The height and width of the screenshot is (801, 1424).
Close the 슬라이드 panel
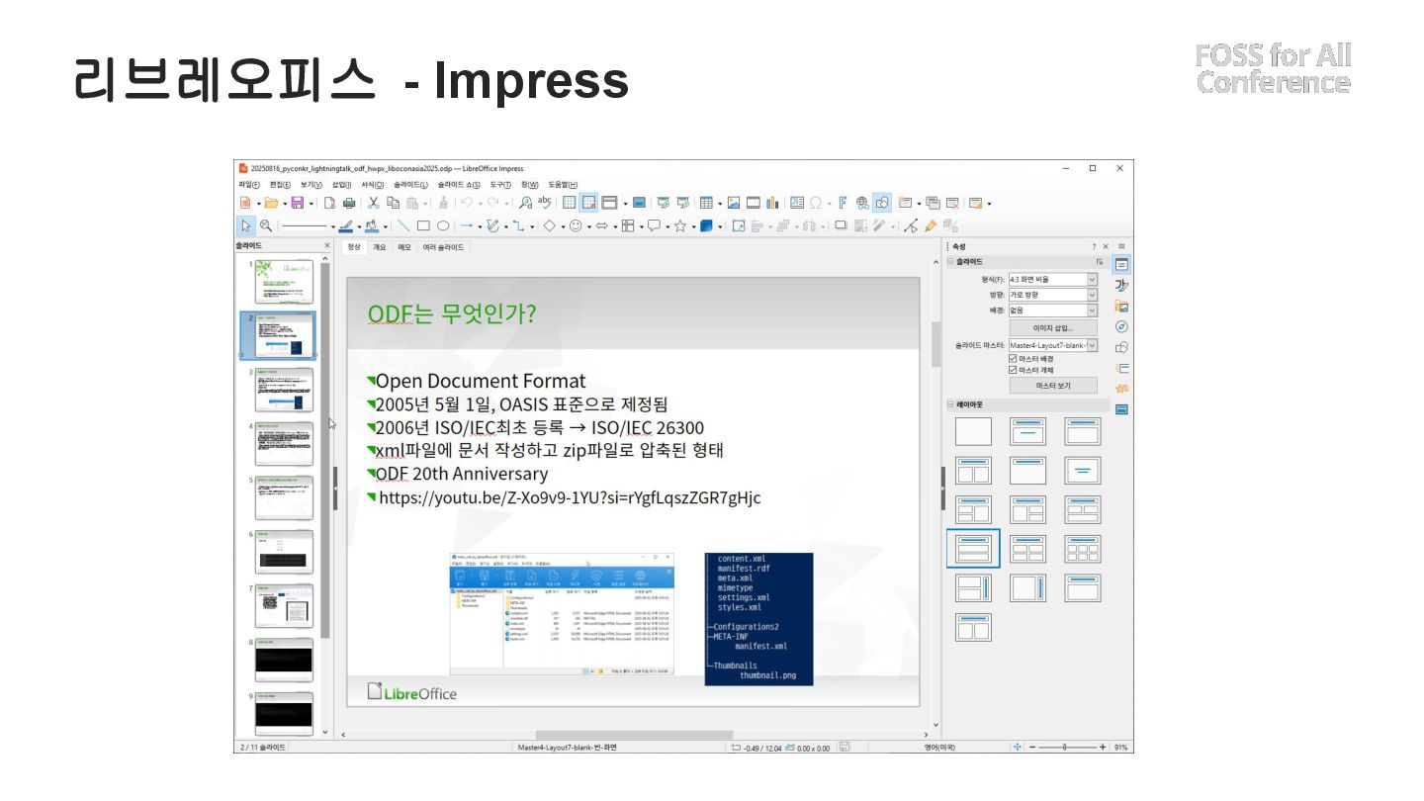click(327, 246)
